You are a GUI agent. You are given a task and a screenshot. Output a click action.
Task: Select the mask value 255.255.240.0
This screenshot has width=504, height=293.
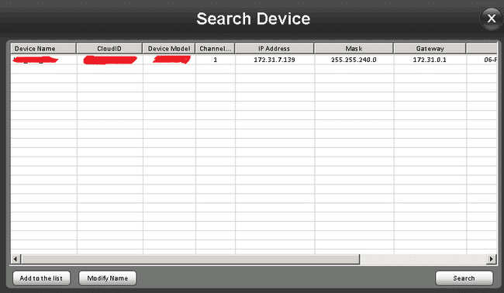coord(354,60)
